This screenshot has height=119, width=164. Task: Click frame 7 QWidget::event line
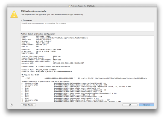click(58, 95)
